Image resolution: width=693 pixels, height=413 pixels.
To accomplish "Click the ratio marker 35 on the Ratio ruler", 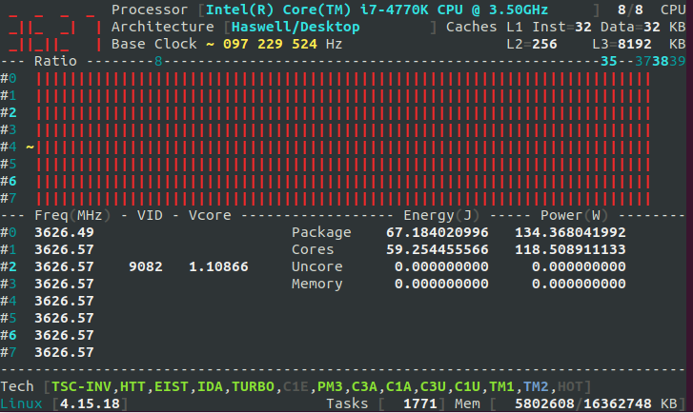I will (x=608, y=61).
